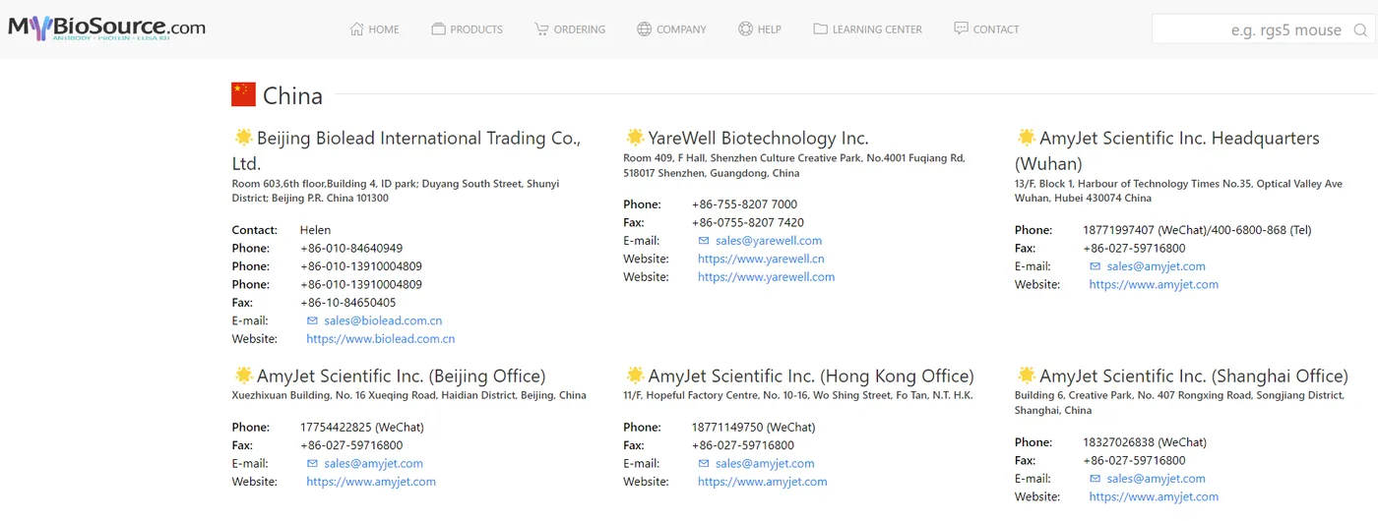This screenshot has height=521, width=1378.
Task: Click AmyJet Scientific Inc. (Hong Kong Office) heading
Action: [x=811, y=376]
